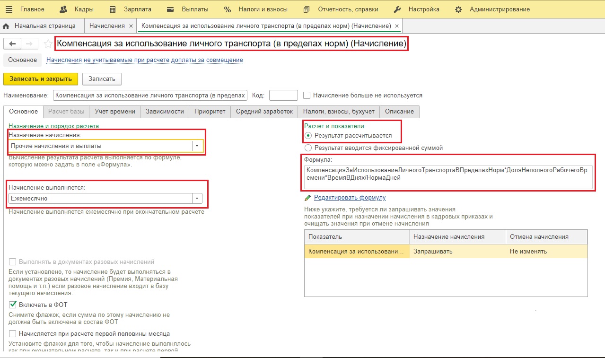Select Результат рассчитывается radio button
Image resolution: width=605 pixels, height=358 pixels.
tap(308, 135)
